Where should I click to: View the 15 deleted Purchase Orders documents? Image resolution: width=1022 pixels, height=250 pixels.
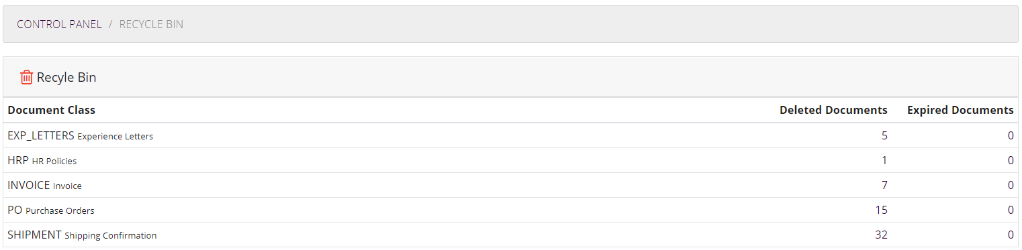881,210
